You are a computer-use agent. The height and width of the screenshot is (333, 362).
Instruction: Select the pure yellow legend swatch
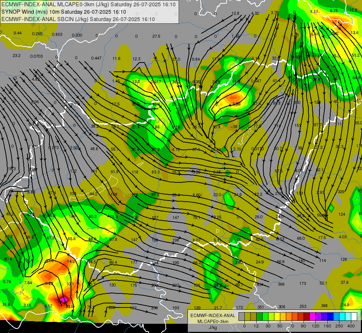(277, 316)
